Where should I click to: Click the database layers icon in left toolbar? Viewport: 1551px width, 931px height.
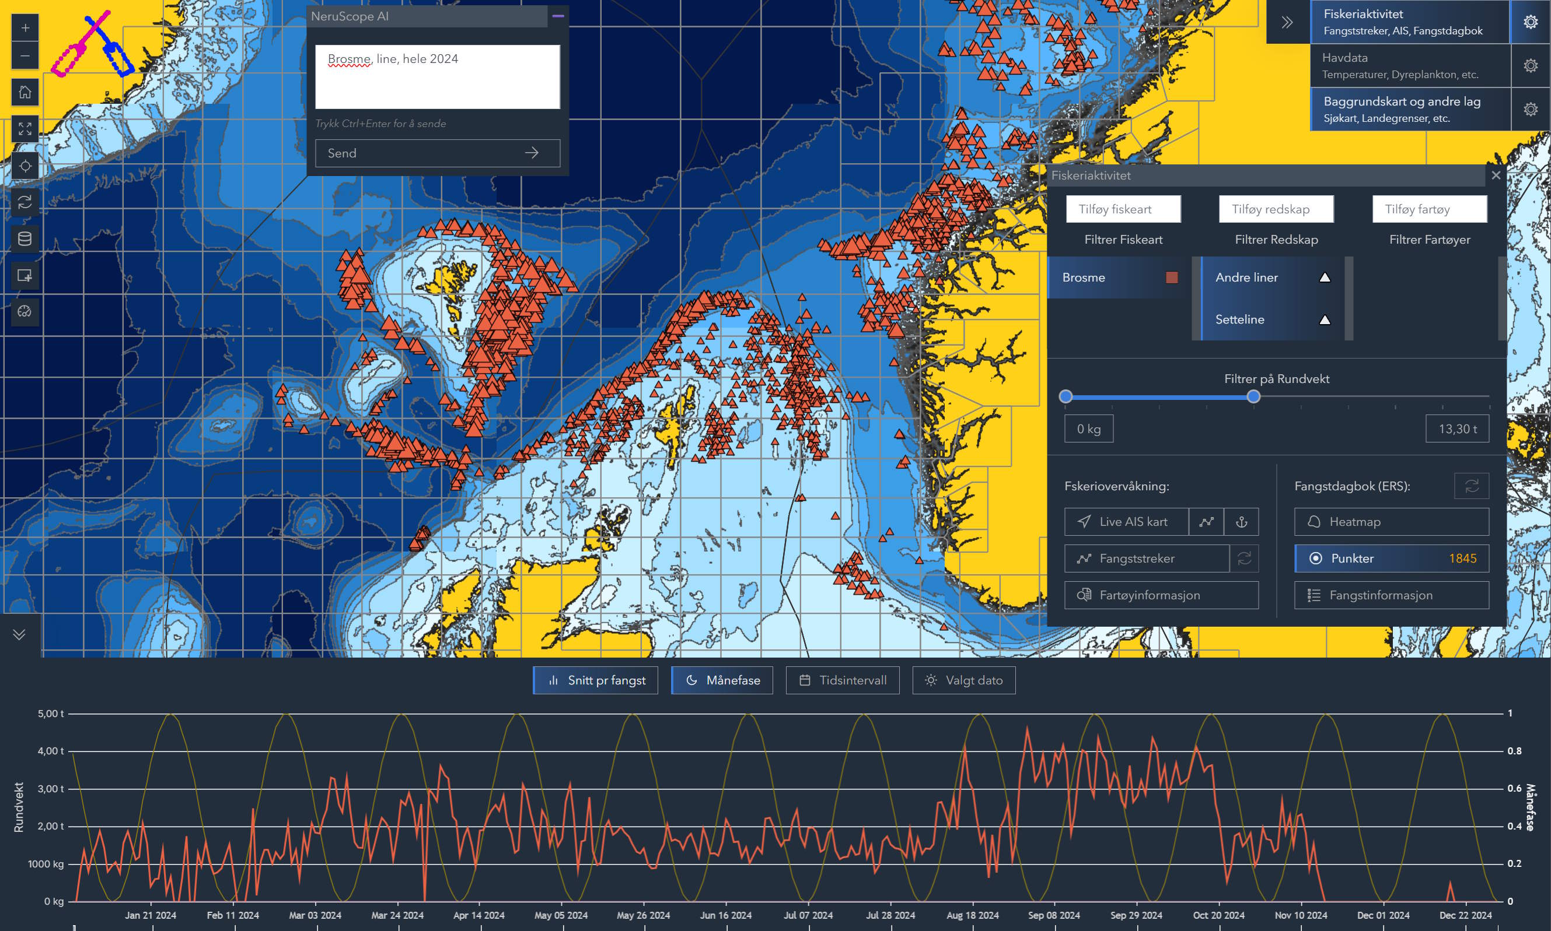click(x=25, y=239)
